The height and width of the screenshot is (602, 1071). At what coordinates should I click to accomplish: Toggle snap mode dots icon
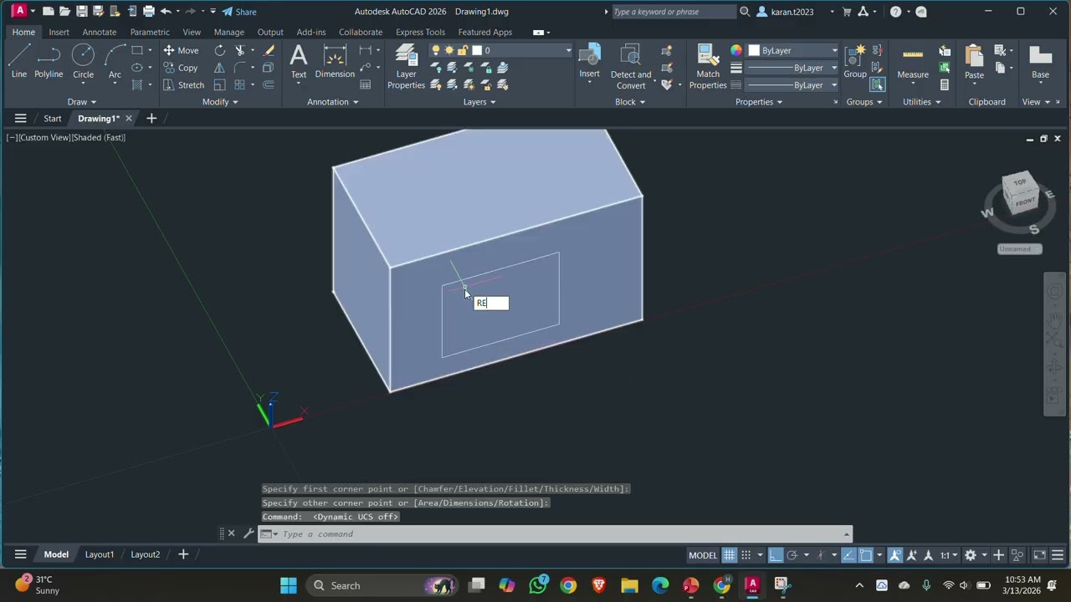tap(746, 555)
